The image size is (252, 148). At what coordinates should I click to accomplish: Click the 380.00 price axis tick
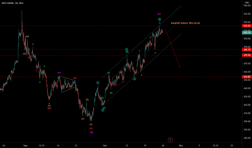pyautogui.click(x=247, y=138)
